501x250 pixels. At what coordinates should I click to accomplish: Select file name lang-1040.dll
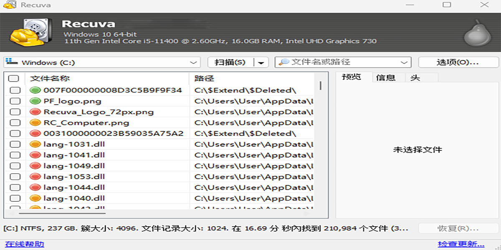74,198
